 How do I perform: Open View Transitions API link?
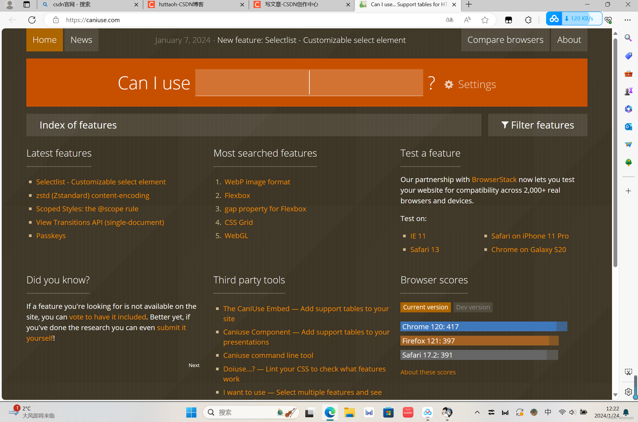[x=100, y=222]
